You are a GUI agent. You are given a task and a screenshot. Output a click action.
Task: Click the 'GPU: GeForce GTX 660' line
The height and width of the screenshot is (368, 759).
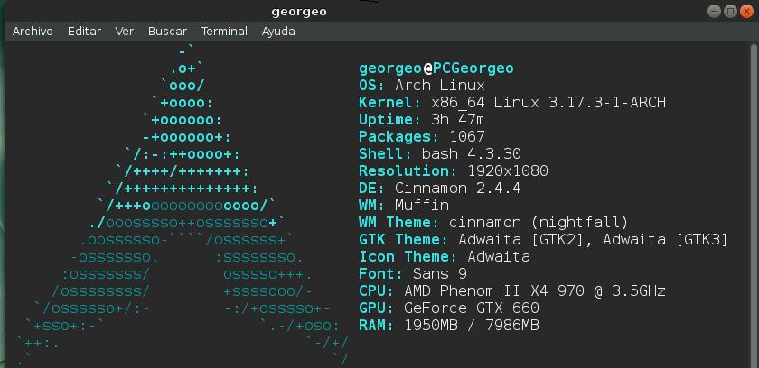[x=449, y=308]
